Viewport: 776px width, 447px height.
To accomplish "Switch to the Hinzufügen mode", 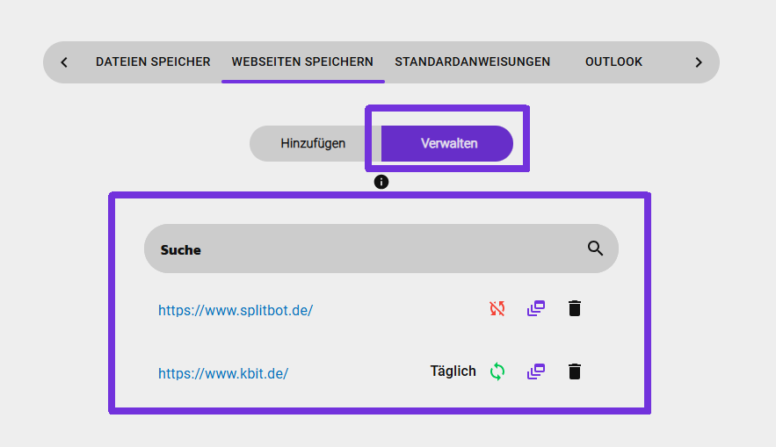I will [x=313, y=143].
